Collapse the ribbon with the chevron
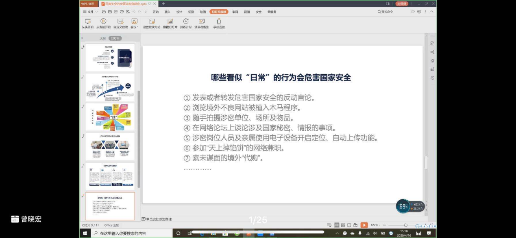Viewport: 516px width, 238px height. [432, 12]
